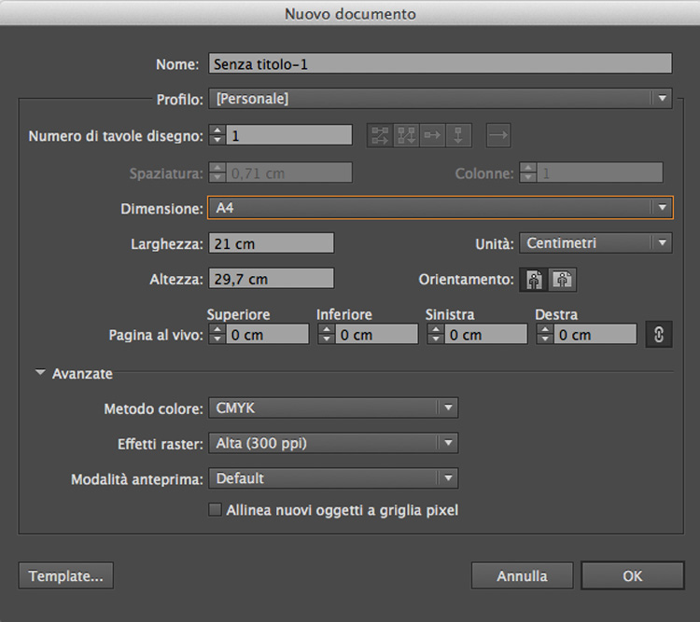Choose Arrange by Row artboard layout icon
The image size is (700, 622).
432,135
